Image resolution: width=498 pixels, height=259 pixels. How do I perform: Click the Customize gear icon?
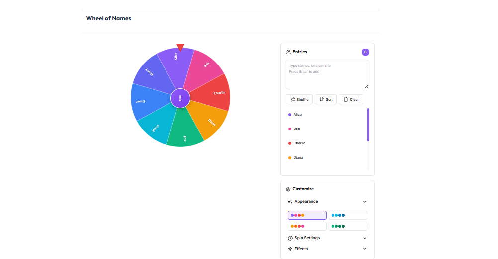tap(288, 189)
